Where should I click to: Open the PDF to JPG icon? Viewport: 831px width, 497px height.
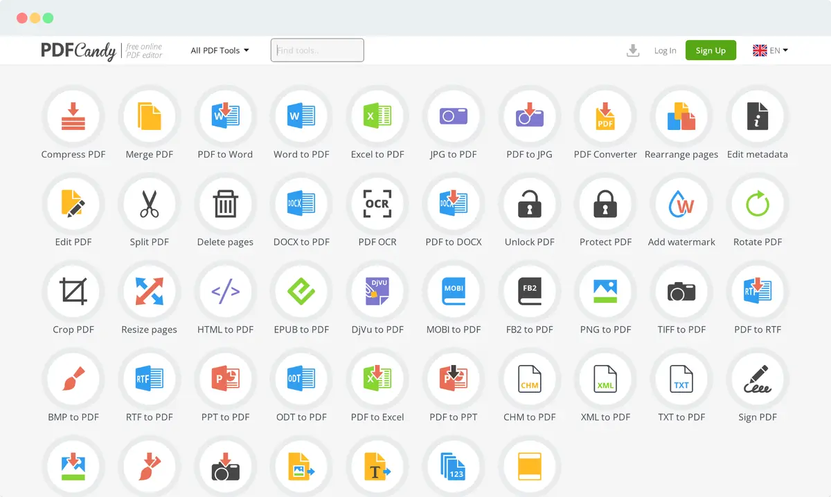(x=530, y=116)
